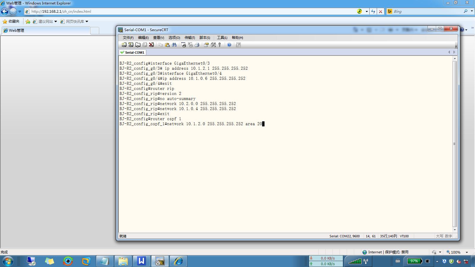Open the WPS Writer taskbar item

click(141, 261)
